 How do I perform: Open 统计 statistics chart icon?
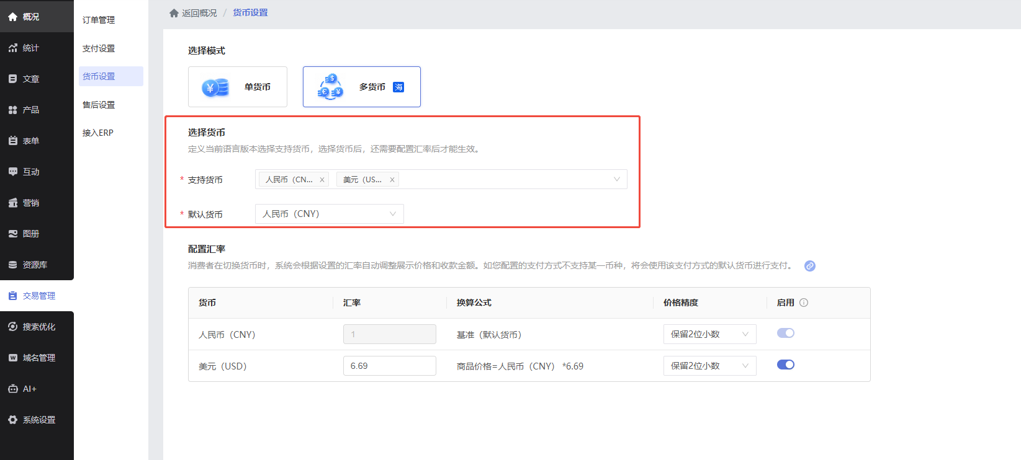click(12, 48)
